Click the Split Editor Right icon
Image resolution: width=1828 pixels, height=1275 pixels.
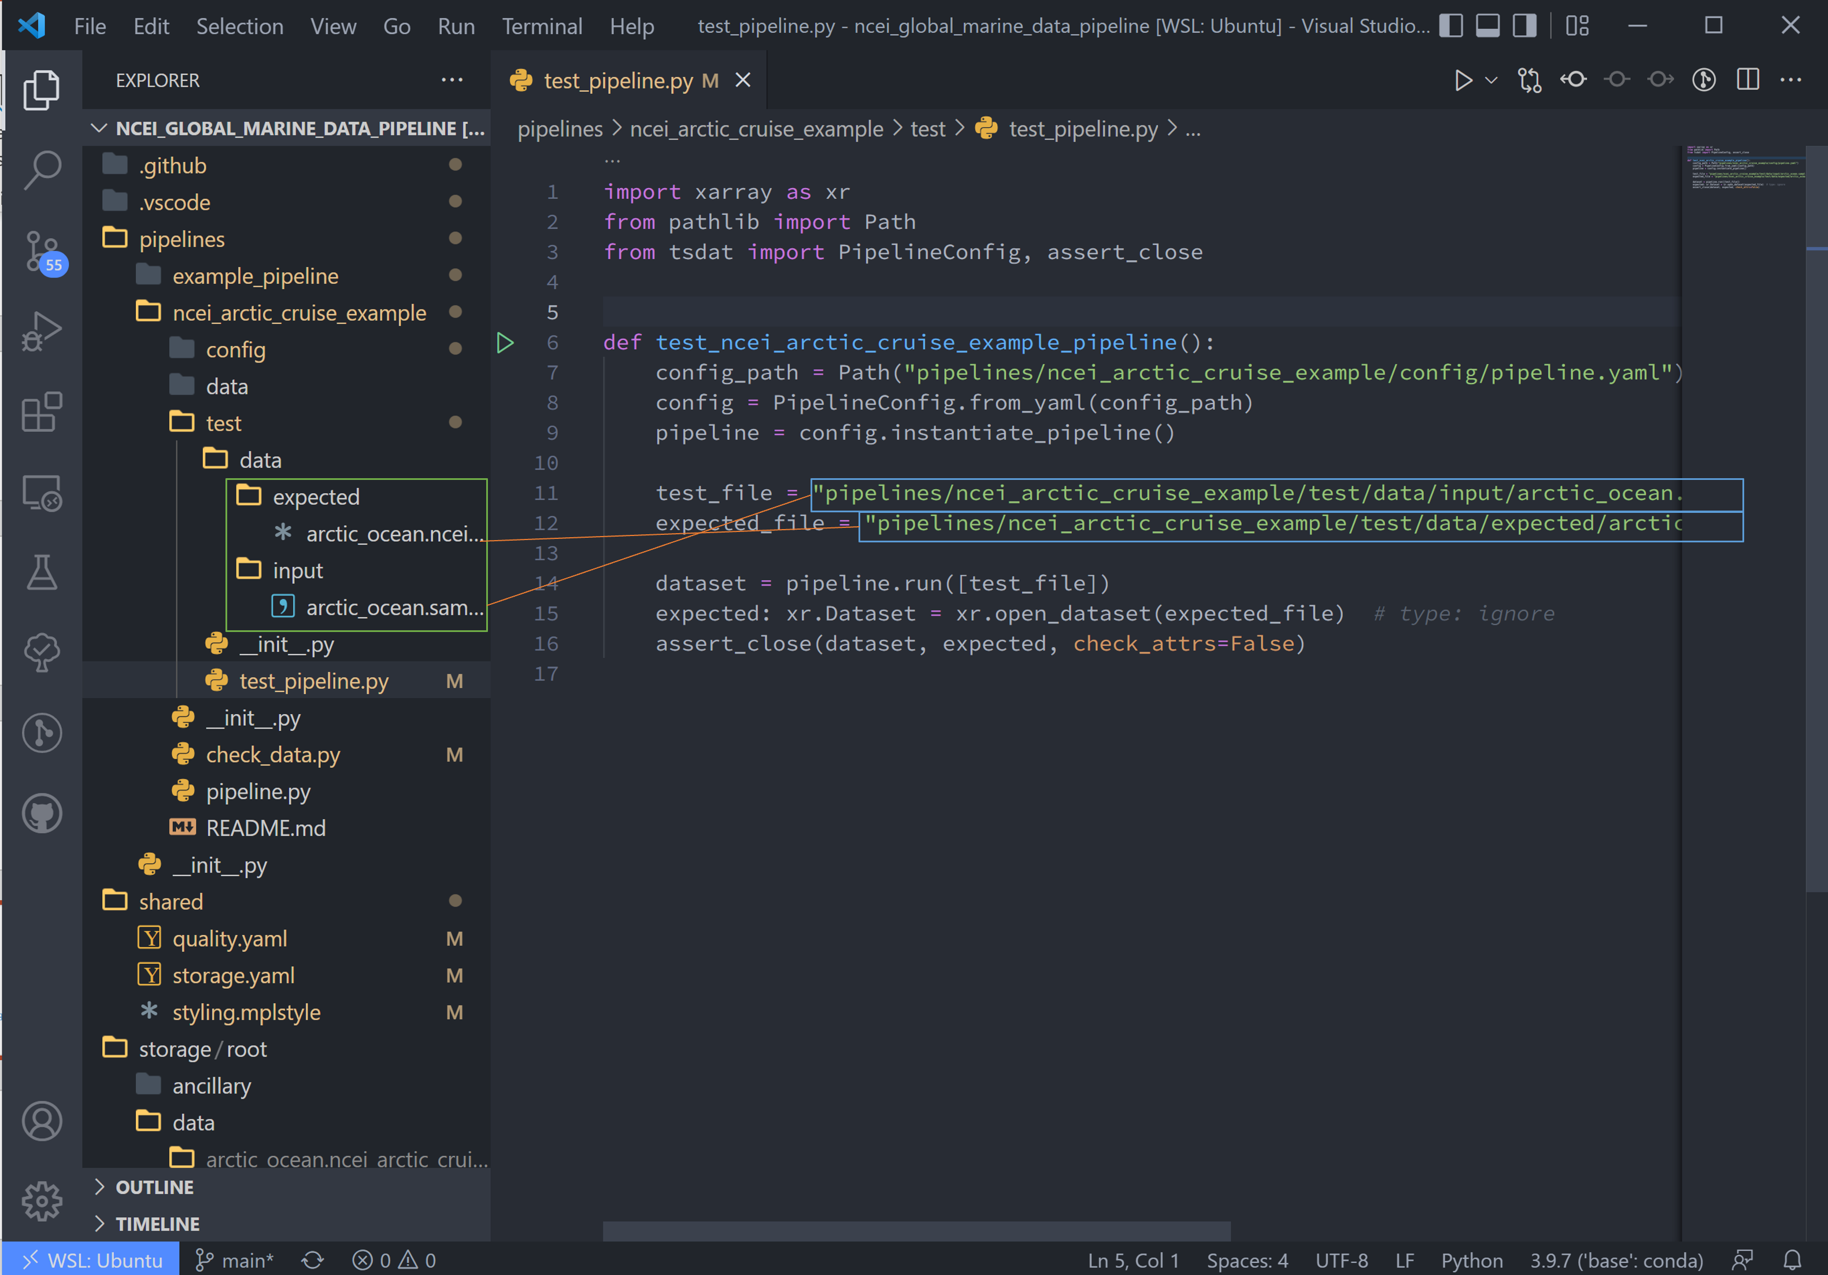1748,80
